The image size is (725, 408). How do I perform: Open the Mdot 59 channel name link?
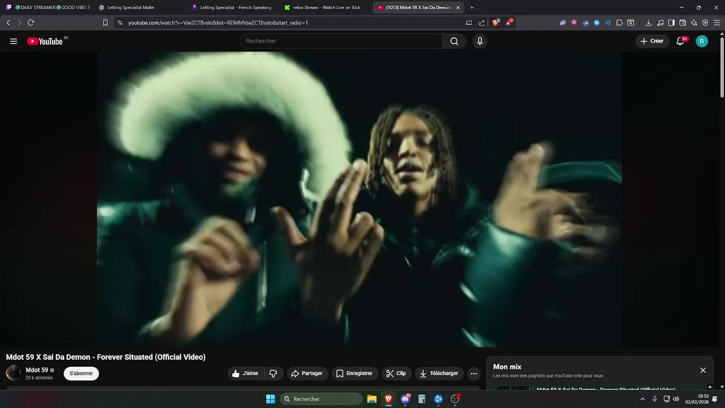[x=37, y=370]
